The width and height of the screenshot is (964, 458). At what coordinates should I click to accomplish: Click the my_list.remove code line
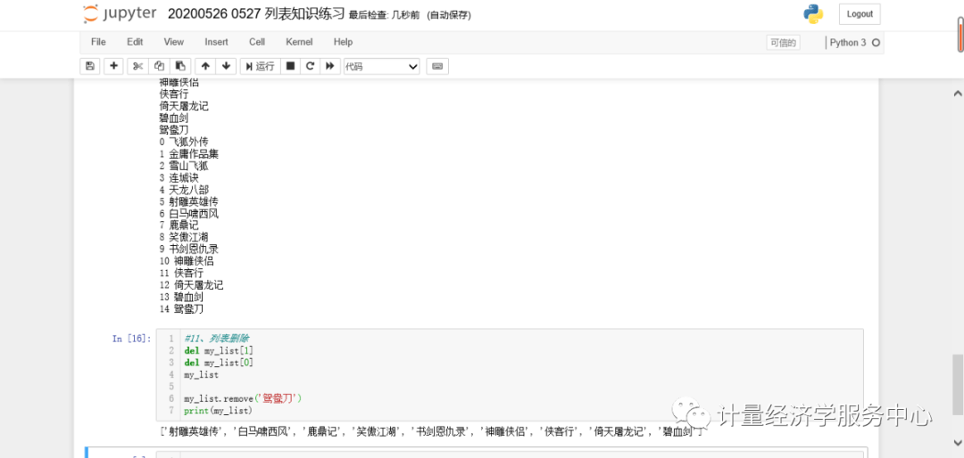pos(244,398)
